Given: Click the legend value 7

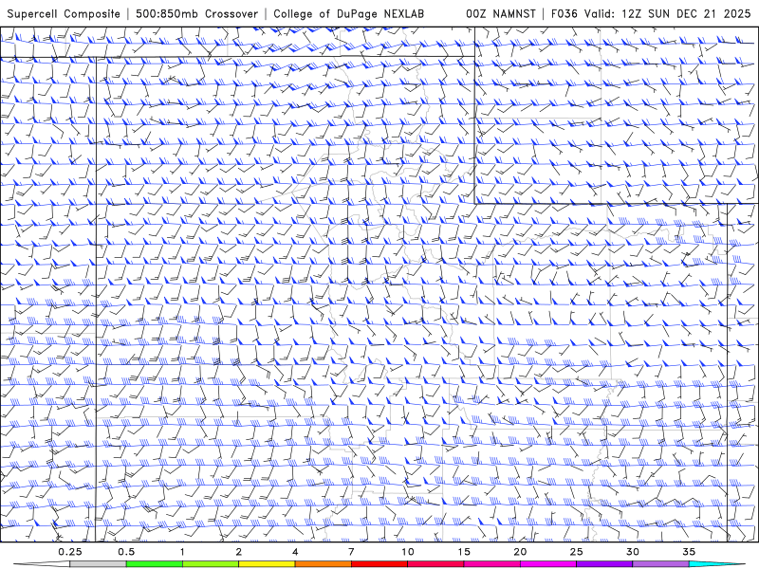Looking at the screenshot, I should pos(351,552).
